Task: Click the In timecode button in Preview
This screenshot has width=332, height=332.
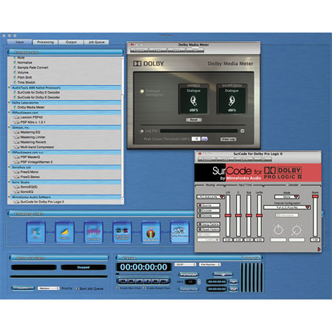Action: [x=234, y=282]
